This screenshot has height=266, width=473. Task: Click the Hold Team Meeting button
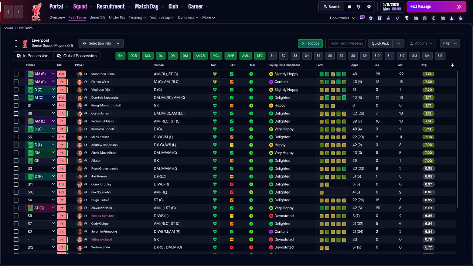tap(347, 44)
